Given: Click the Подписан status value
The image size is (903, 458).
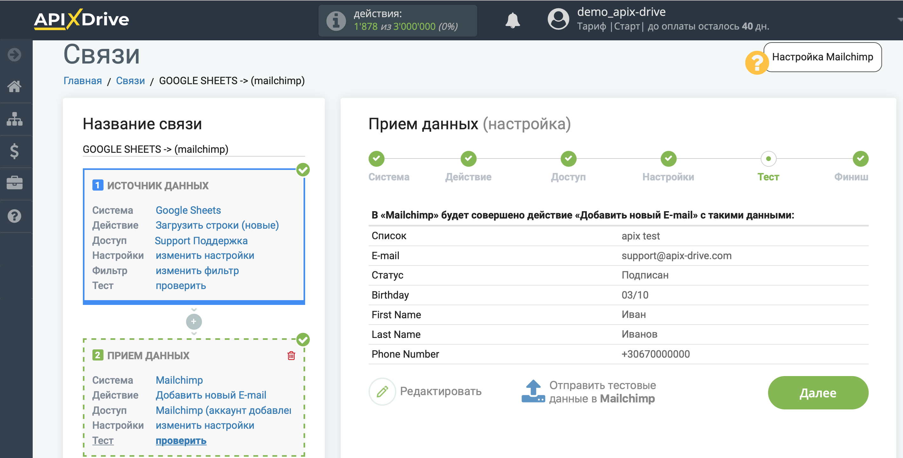Looking at the screenshot, I should [645, 275].
